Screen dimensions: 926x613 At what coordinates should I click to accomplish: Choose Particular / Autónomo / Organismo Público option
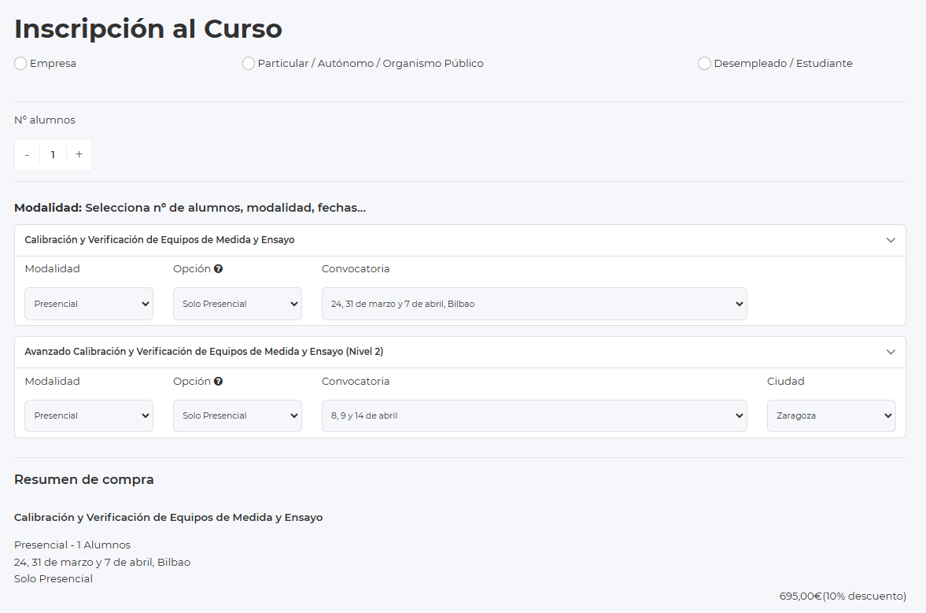pyautogui.click(x=249, y=64)
